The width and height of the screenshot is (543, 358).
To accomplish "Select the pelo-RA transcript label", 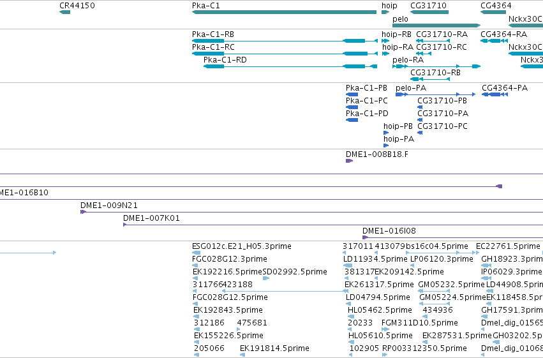I will [x=408, y=60].
